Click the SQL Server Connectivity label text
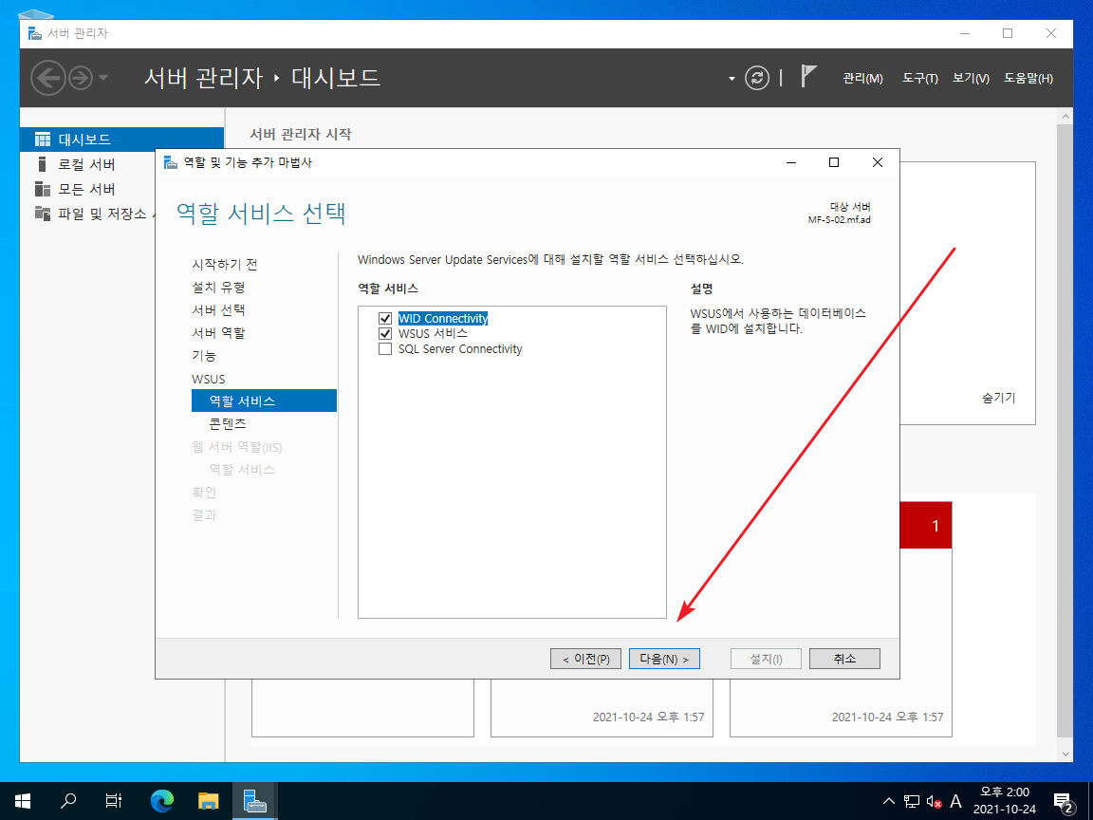The width and height of the screenshot is (1093, 820). pos(460,348)
